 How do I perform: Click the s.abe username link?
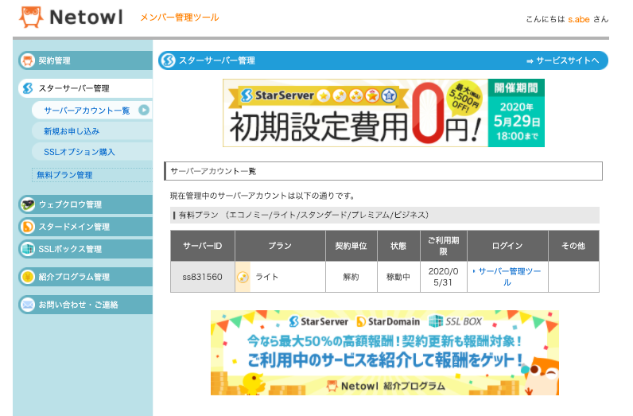point(577,18)
